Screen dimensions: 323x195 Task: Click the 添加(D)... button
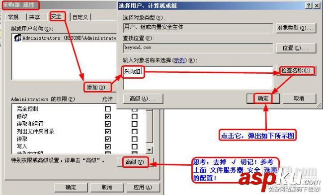pos(98,88)
